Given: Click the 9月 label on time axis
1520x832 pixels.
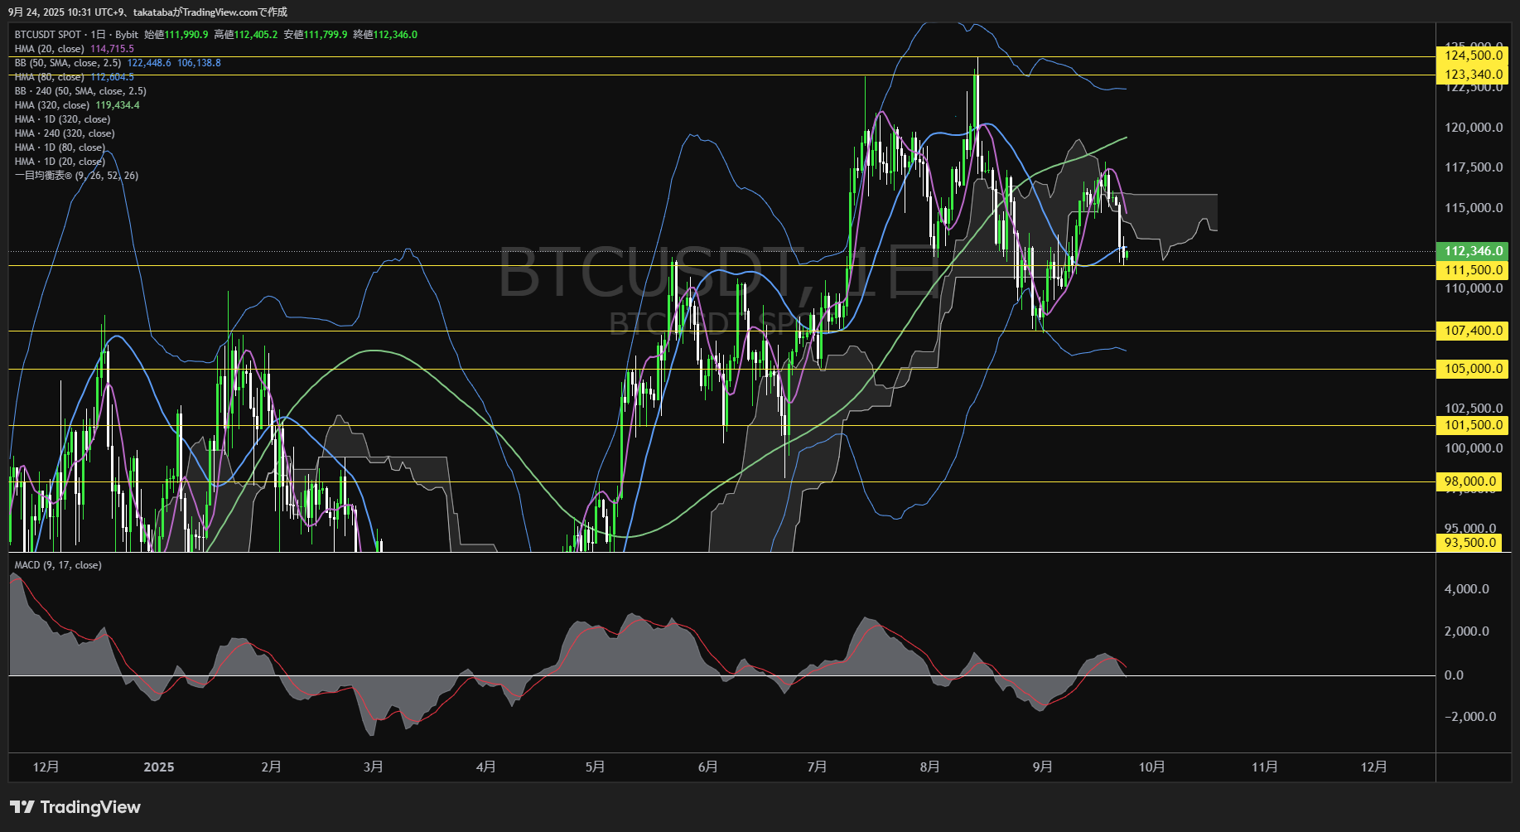Looking at the screenshot, I should click(x=1042, y=767).
